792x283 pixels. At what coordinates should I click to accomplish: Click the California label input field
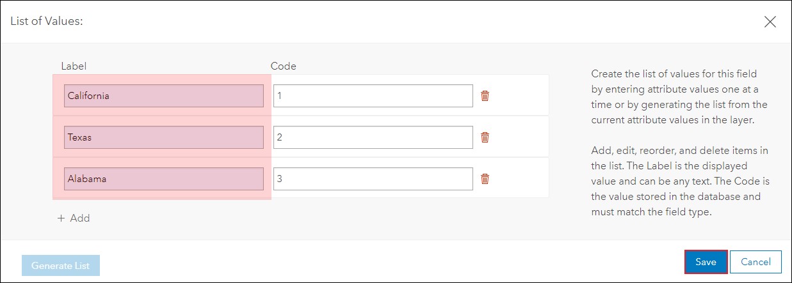(164, 96)
